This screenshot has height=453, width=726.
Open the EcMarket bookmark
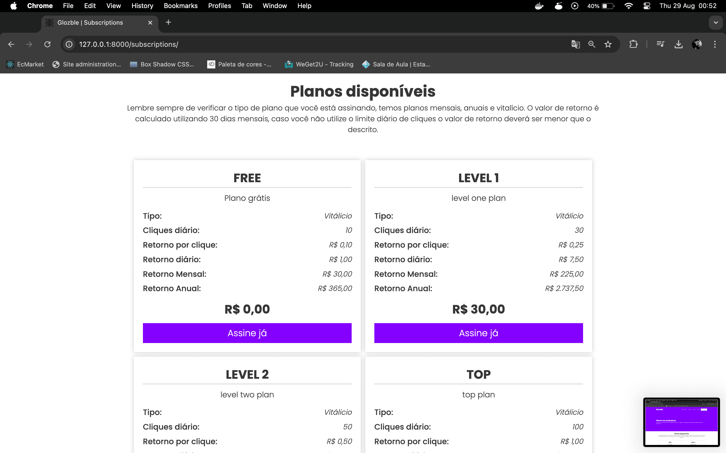(x=25, y=64)
